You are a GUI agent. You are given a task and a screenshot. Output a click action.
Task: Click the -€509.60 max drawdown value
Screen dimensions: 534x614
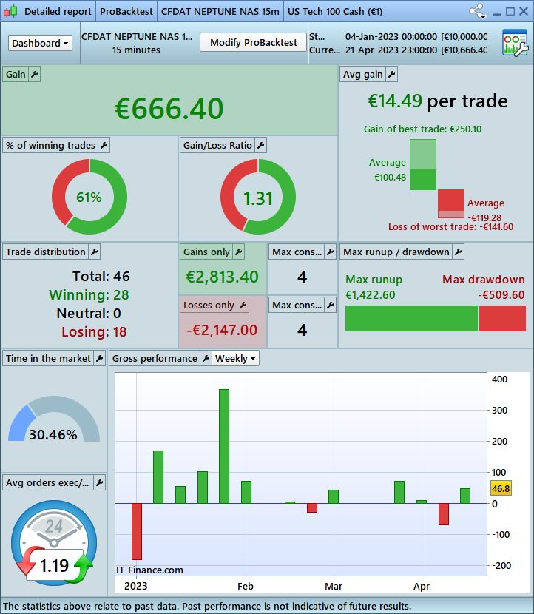(501, 295)
